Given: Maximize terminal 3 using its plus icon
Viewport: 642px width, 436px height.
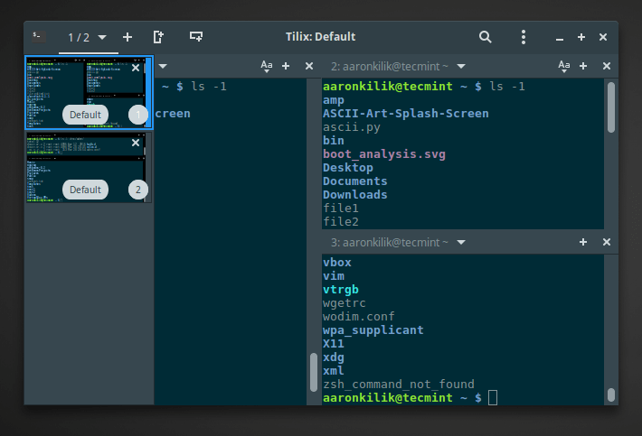Looking at the screenshot, I should (583, 243).
